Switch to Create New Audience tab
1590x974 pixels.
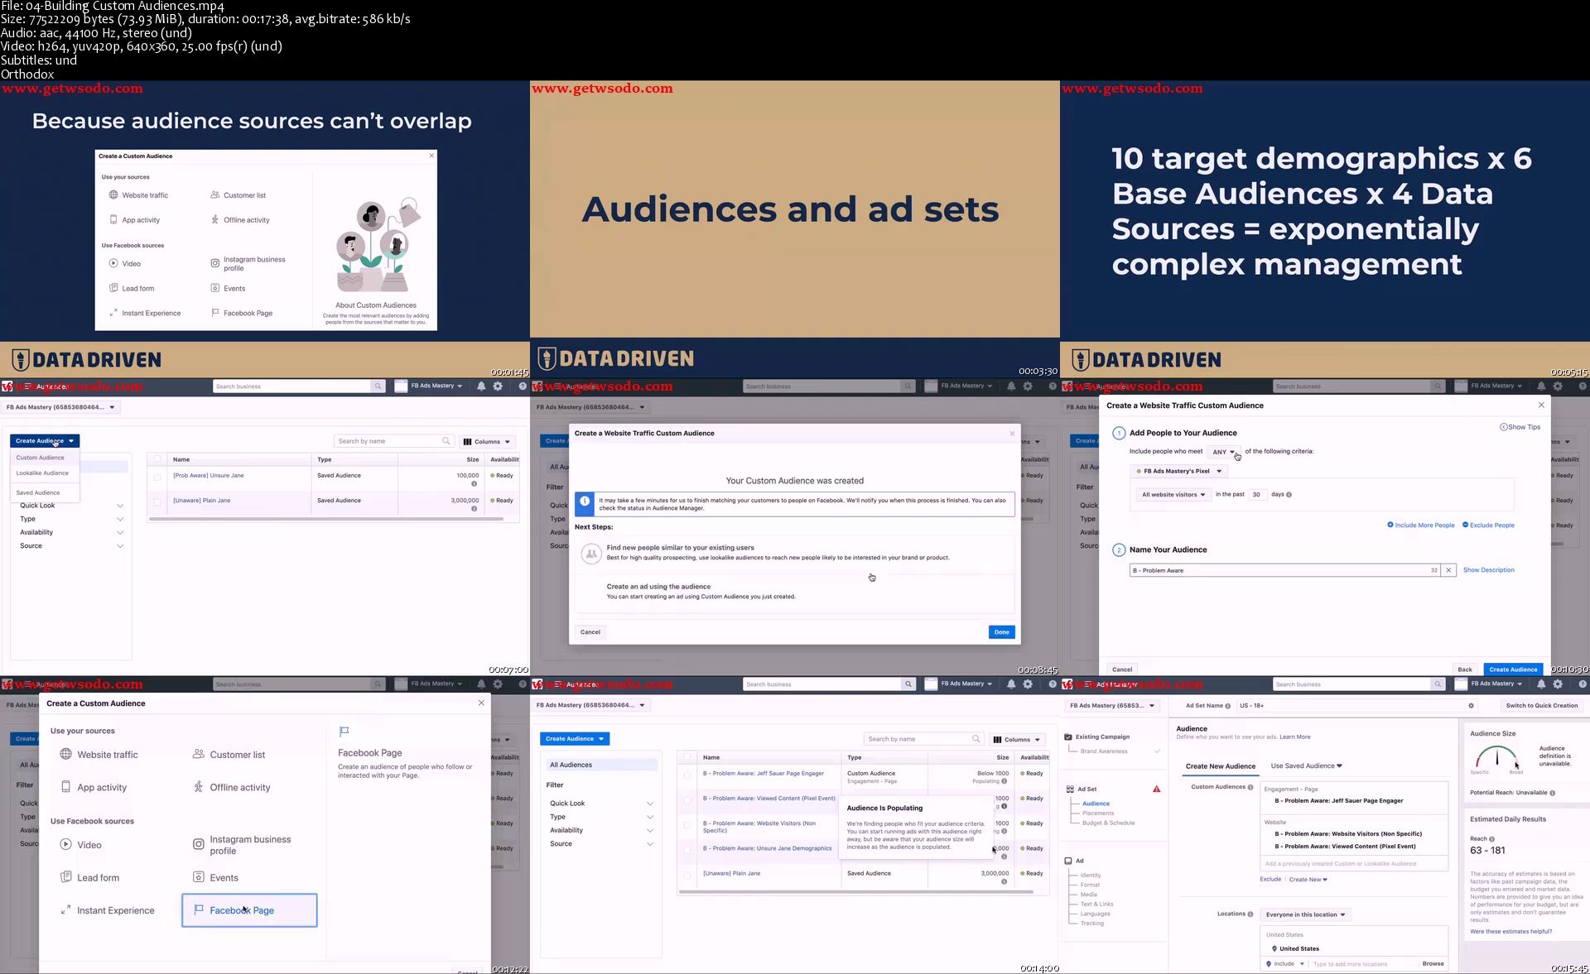(1220, 766)
